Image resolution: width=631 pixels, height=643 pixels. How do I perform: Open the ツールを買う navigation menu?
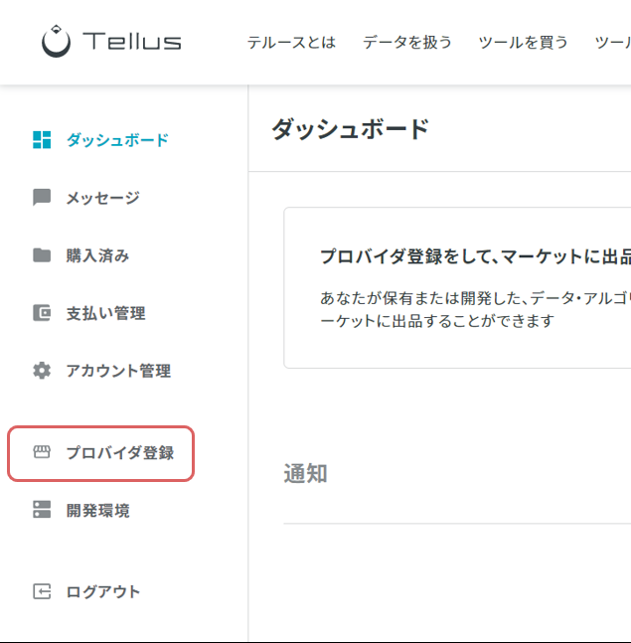click(x=523, y=43)
